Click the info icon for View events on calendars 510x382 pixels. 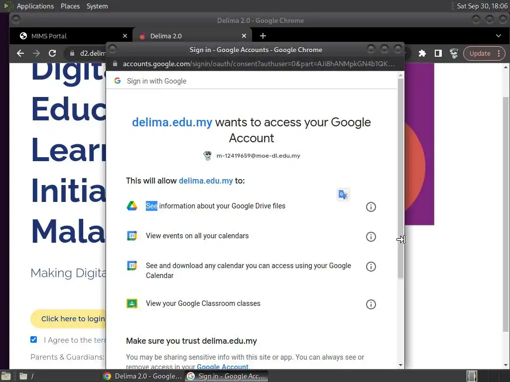coord(371,237)
